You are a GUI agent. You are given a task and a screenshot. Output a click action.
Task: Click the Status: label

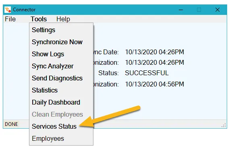[108, 73]
